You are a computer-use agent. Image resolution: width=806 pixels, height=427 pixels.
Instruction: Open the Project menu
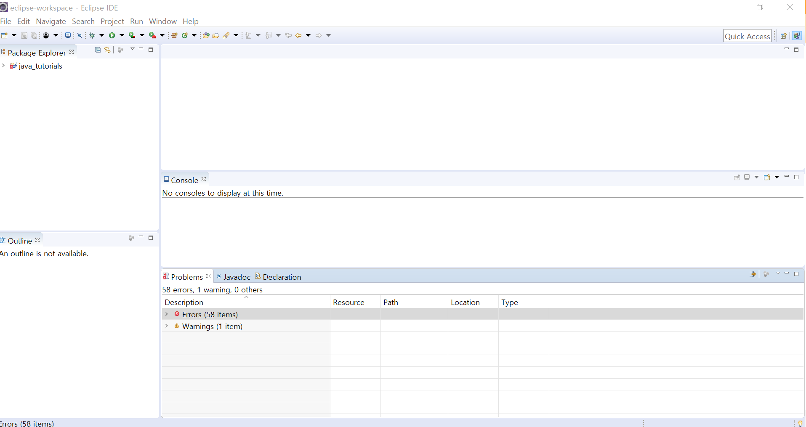point(112,21)
